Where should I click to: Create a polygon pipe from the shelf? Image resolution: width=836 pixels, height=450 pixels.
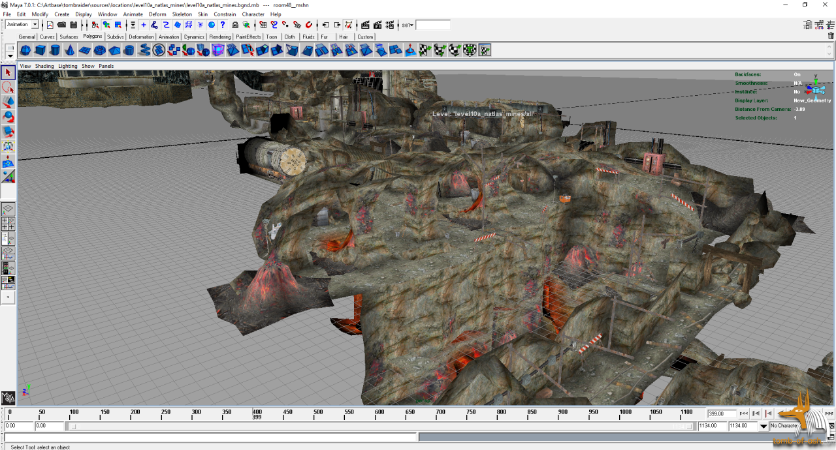point(129,50)
